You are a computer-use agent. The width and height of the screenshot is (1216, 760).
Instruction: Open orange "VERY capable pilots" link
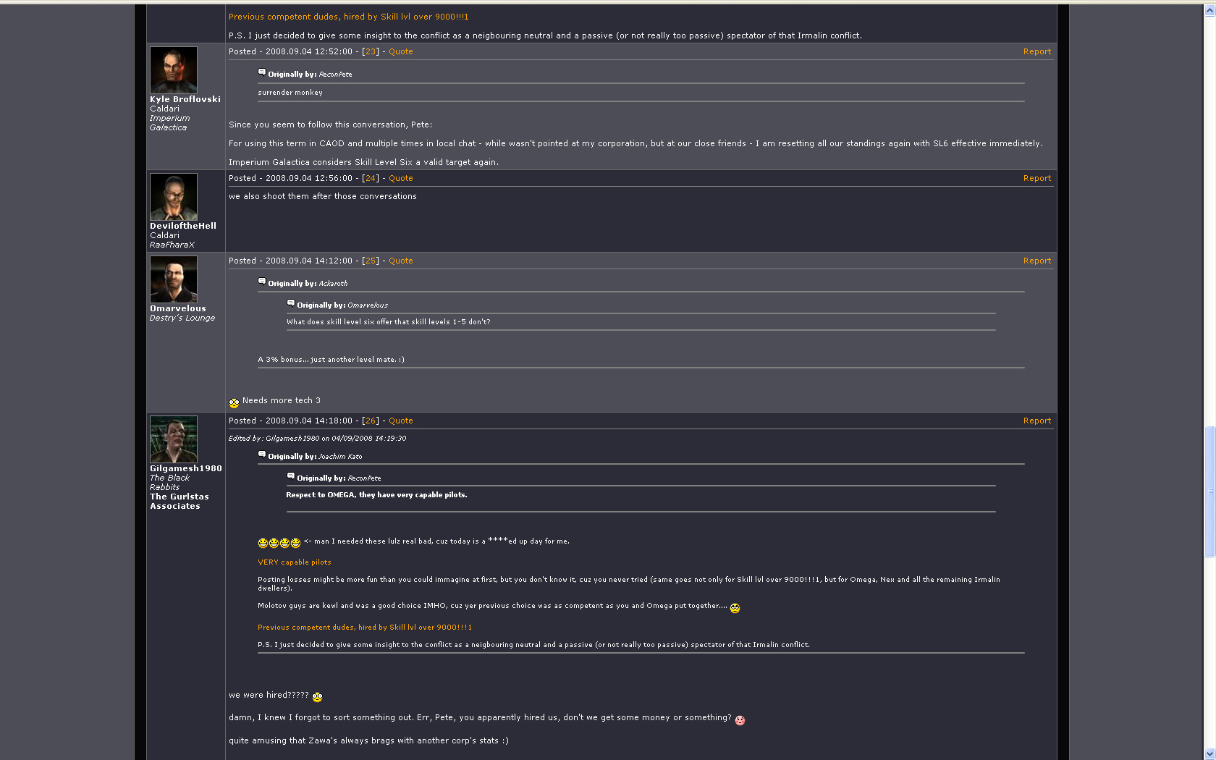click(294, 562)
